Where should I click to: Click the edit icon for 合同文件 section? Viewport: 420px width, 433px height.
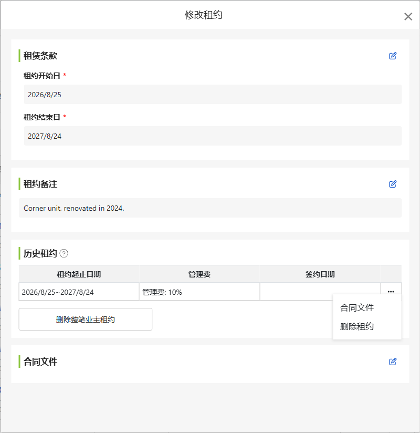[393, 362]
